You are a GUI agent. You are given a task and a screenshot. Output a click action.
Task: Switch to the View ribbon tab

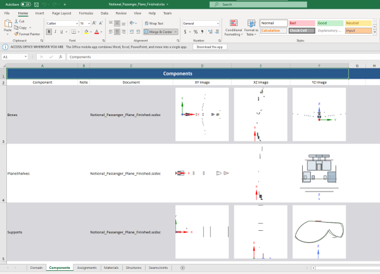pos(137,13)
